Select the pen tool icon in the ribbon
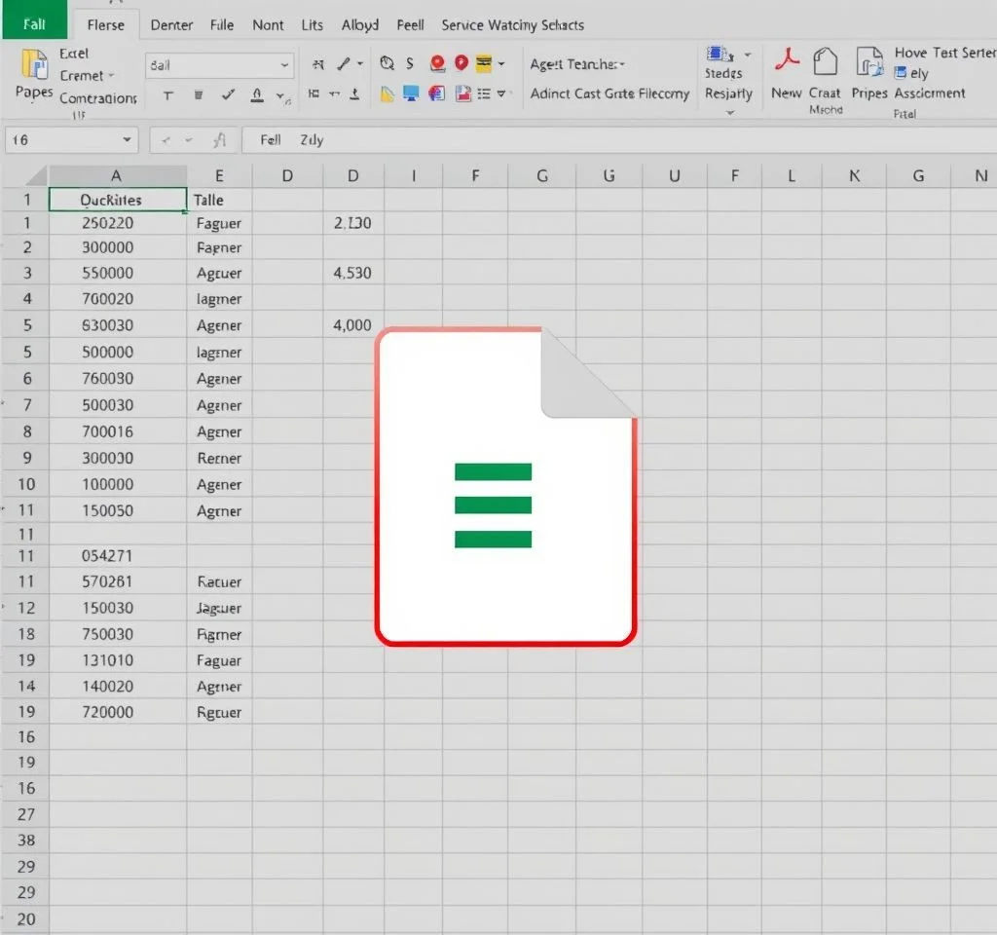Image resolution: width=997 pixels, height=935 pixels. 344,63
